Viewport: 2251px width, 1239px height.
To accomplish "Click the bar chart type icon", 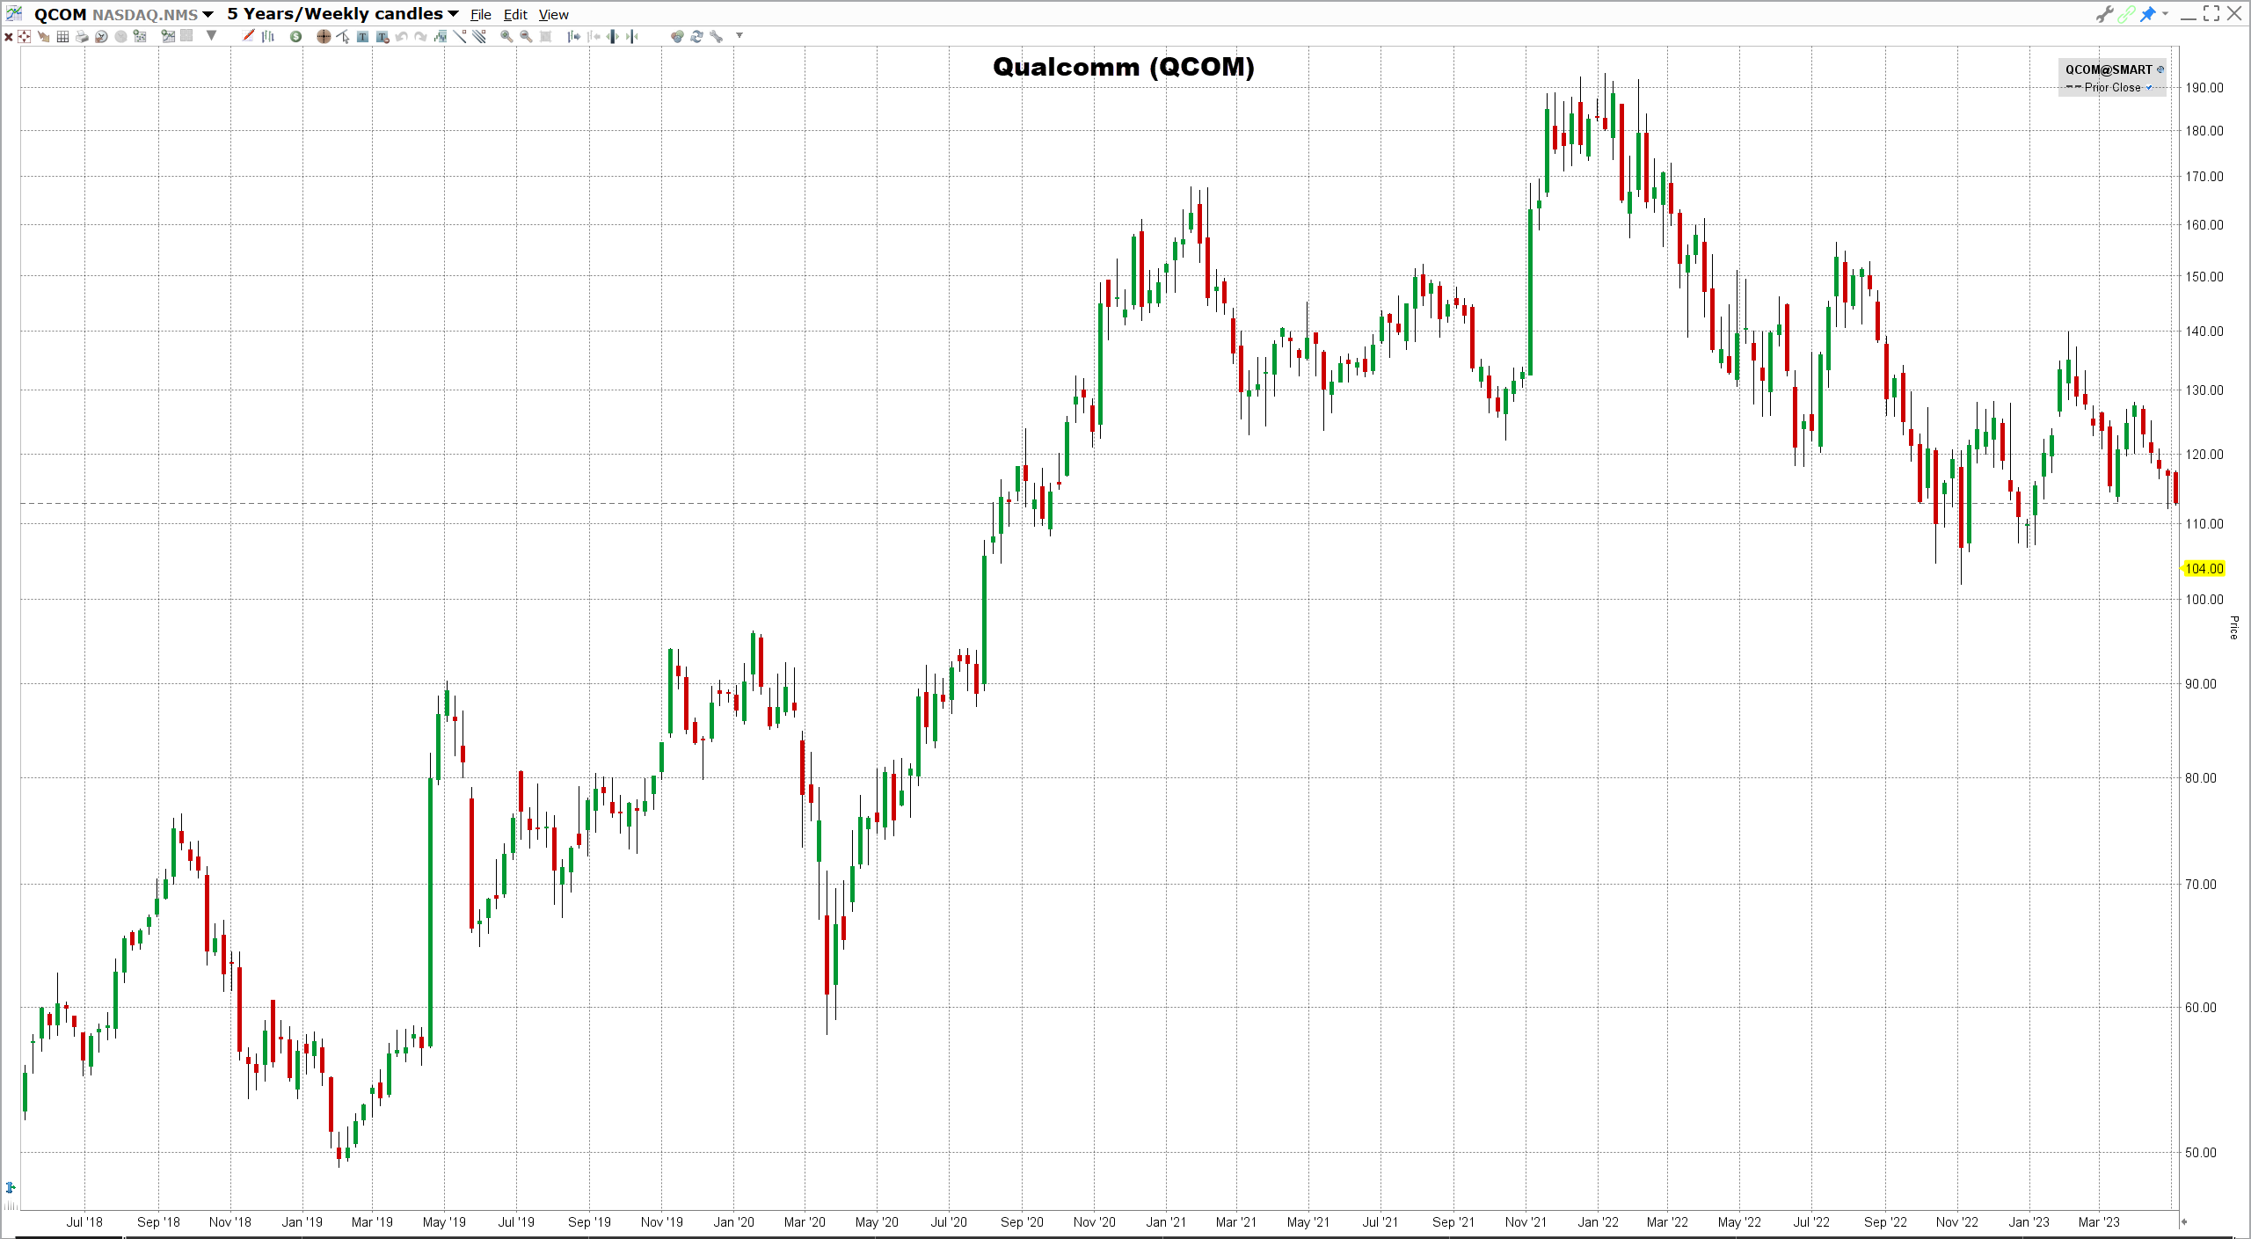I will (x=268, y=36).
